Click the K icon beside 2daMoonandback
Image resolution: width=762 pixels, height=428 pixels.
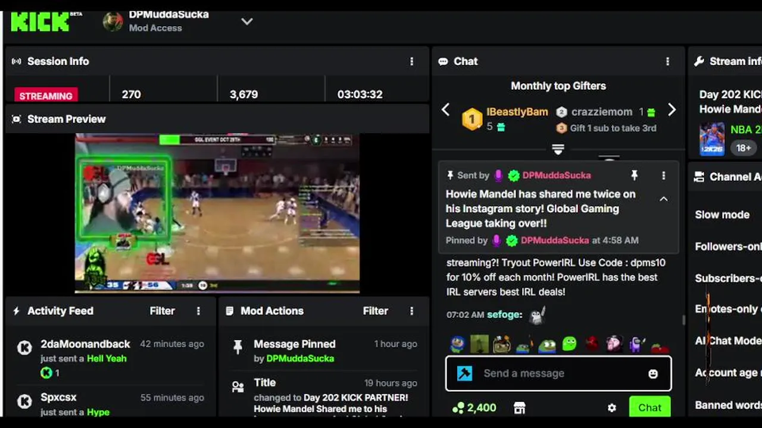tap(24, 347)
